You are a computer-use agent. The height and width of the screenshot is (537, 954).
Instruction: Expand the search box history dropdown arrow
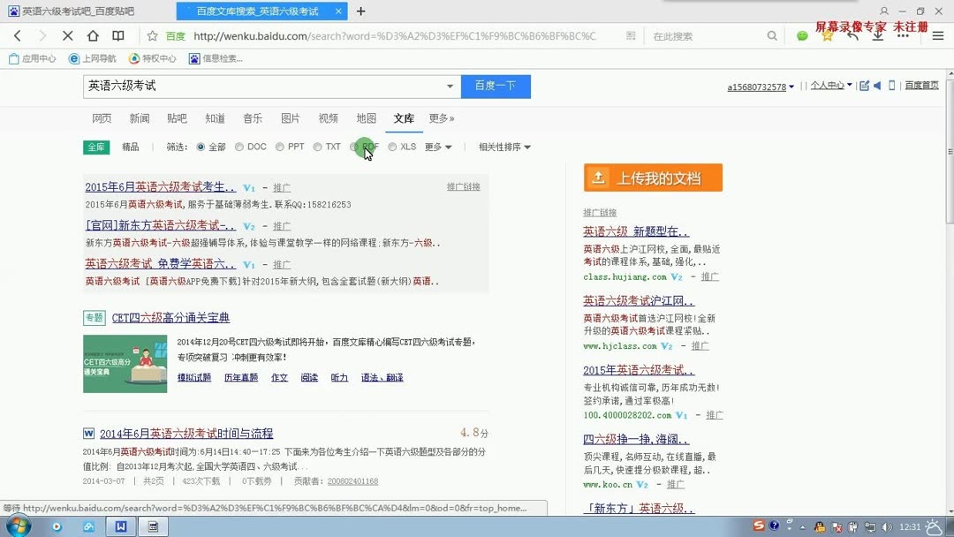[450, 86]
